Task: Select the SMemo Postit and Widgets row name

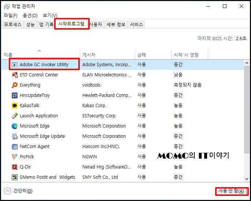Action: coord(48,177)
